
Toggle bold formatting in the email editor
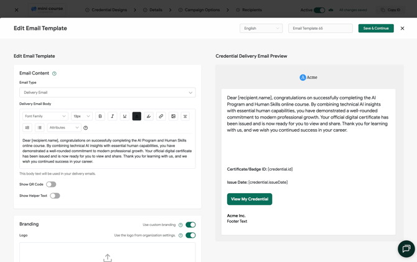(x=100, y=116)
